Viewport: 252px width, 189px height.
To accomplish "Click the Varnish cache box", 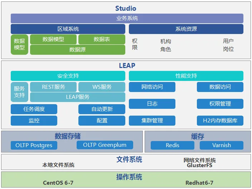I will coord(221,145).
